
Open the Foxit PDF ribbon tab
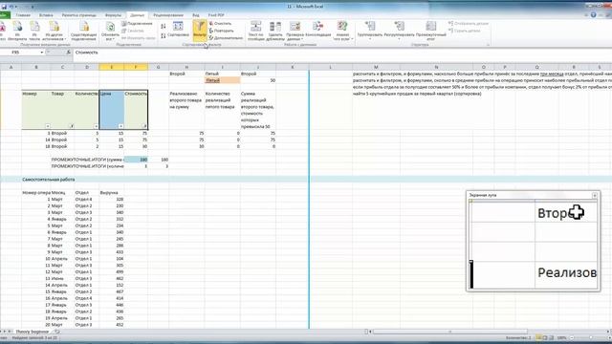point(216,15)
